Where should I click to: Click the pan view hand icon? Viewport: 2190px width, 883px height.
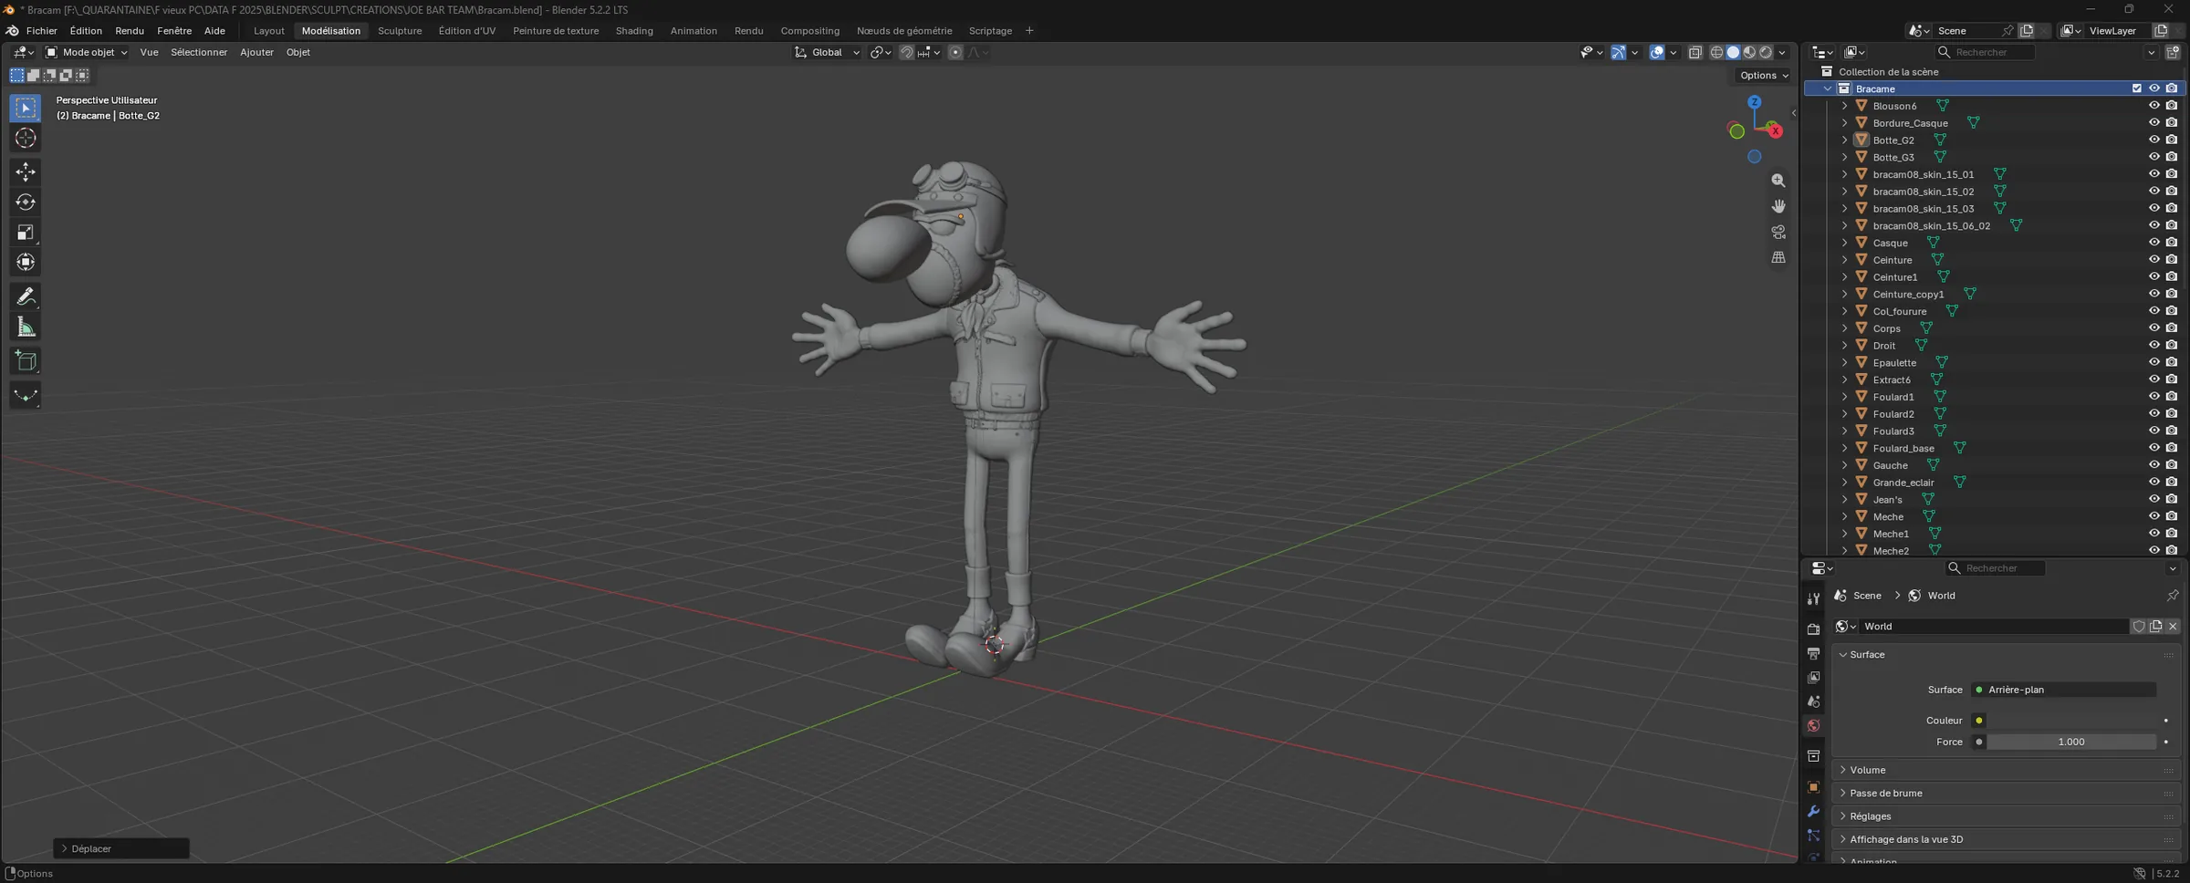(x=1778, y=206)
